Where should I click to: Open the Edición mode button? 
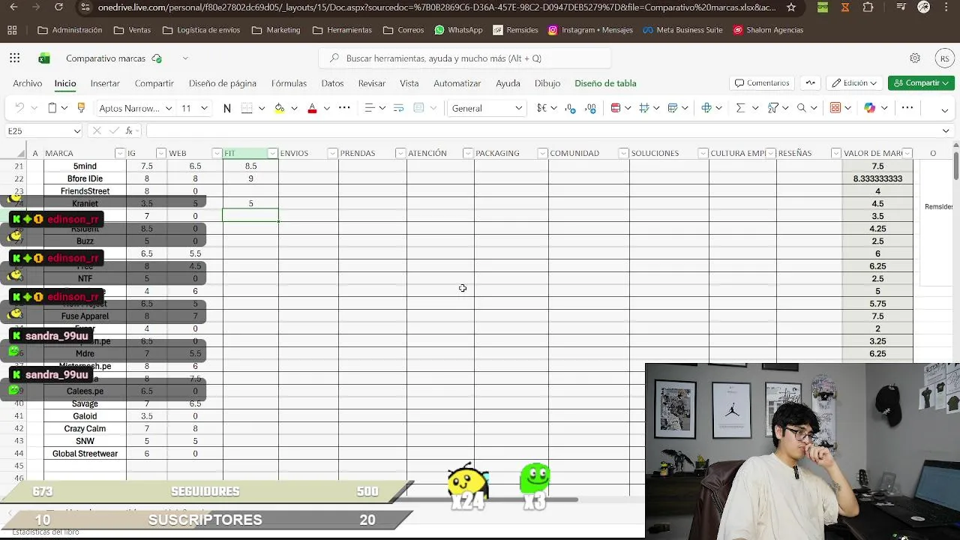pos(854,83)
